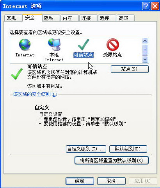Select the Internet zone globe icon
This screenshot has height=188, width=160.
25,45
